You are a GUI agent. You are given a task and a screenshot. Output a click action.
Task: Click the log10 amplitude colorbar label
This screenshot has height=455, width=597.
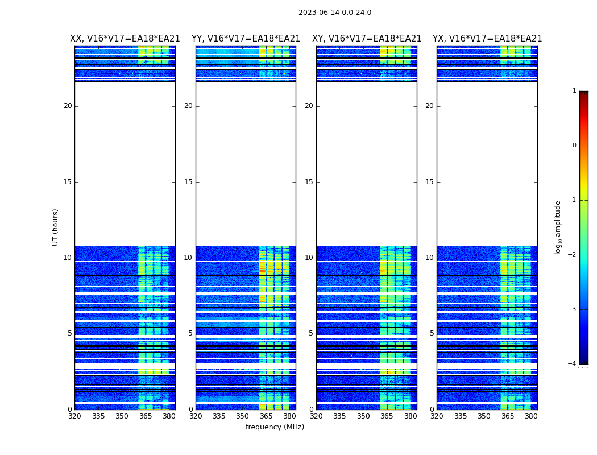pos(558,227)
